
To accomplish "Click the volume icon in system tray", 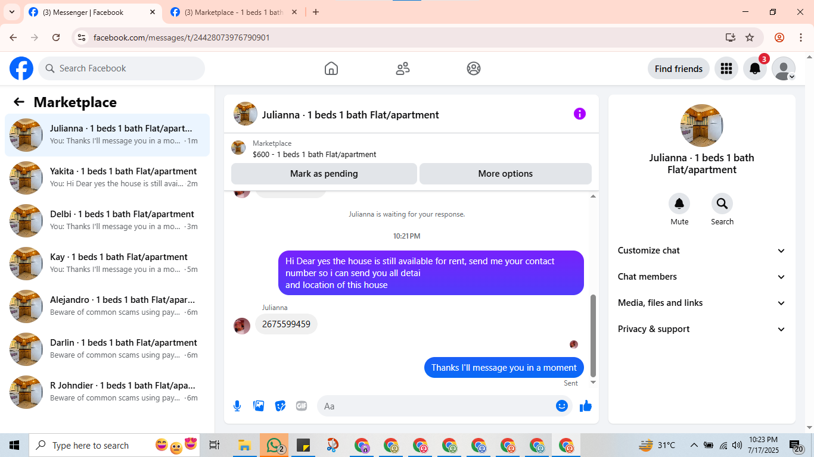I will point(737,445).
